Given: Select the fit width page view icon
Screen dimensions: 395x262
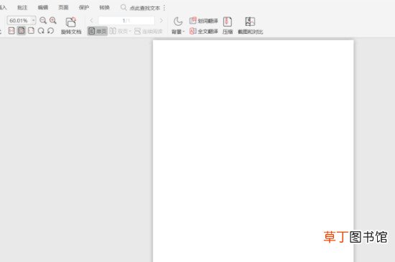Looking at the screenshot, I should click(x=31, y=31).
